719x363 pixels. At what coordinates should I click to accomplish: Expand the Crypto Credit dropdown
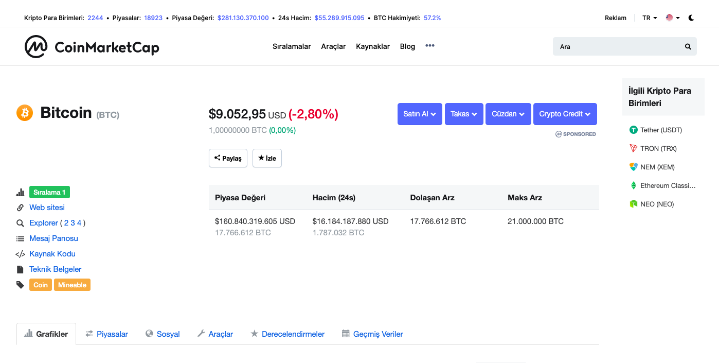pos(565,114)
